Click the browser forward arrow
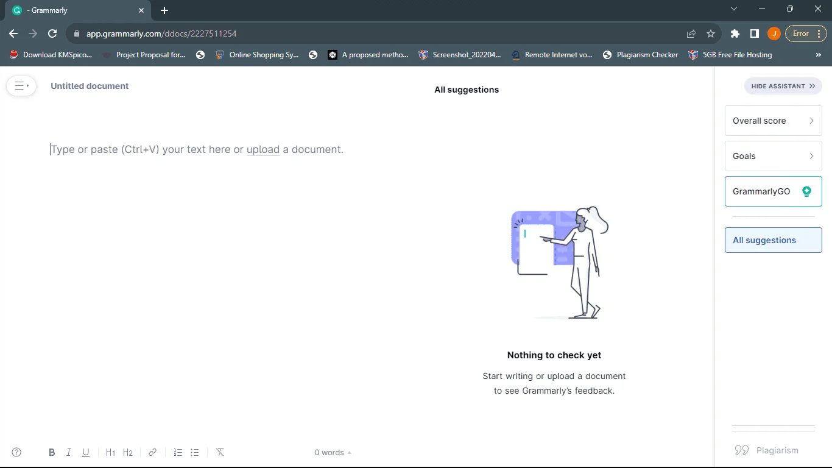The width and height of the screenshot is (832, 468). (33, 34)
